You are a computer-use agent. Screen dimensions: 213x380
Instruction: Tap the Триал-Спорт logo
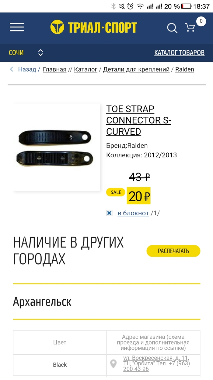(x=94, y=27)
